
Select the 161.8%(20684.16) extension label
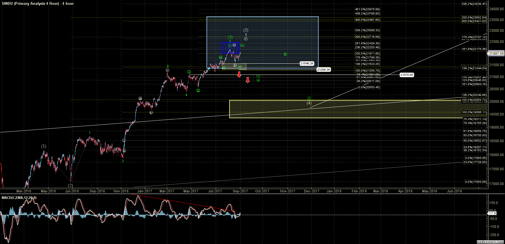[474, 84]
